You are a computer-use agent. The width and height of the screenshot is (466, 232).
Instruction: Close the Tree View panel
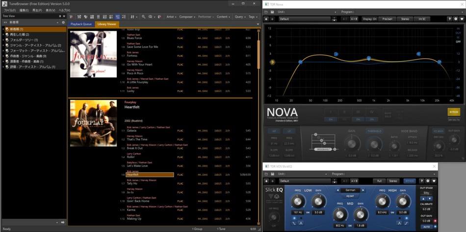pyautogui.click(x=64, y=16)
